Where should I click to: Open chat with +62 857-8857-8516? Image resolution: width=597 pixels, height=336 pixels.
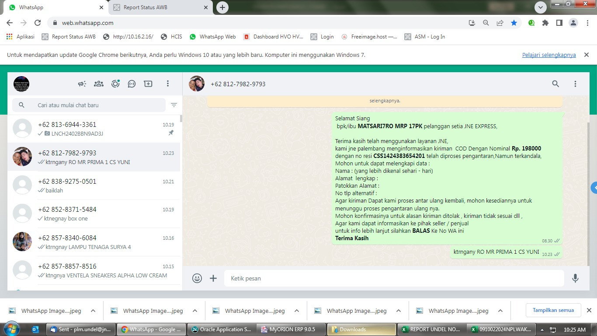coord(94,270)
